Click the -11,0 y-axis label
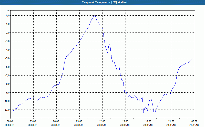 (x=7, y=110)
